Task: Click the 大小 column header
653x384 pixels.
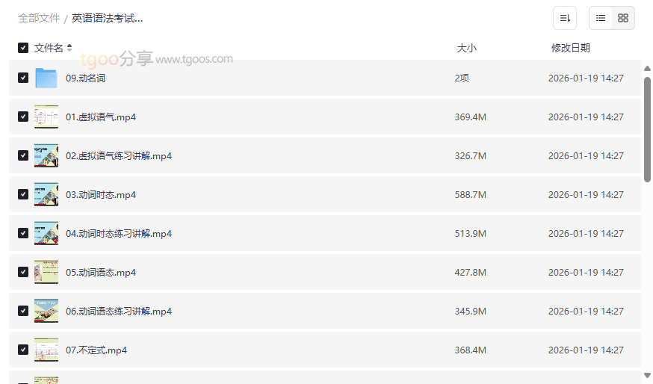Action: tap(466, 48)
